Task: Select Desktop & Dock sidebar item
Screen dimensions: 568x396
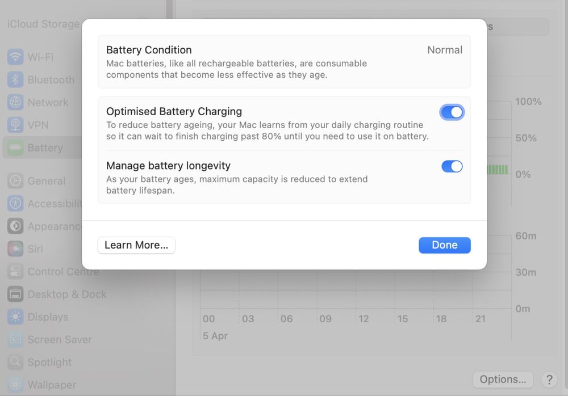Action: click(x=67, y=294)
